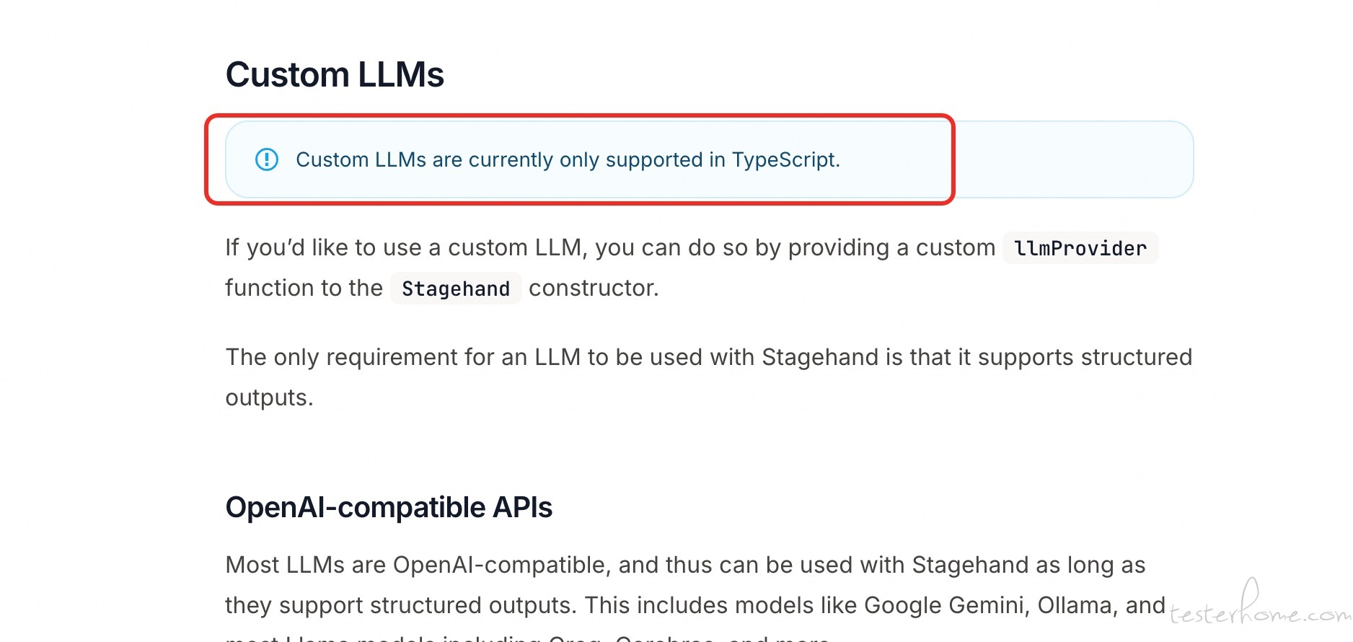Click the testerhome.com watermark

click(x=1259, y=604)
